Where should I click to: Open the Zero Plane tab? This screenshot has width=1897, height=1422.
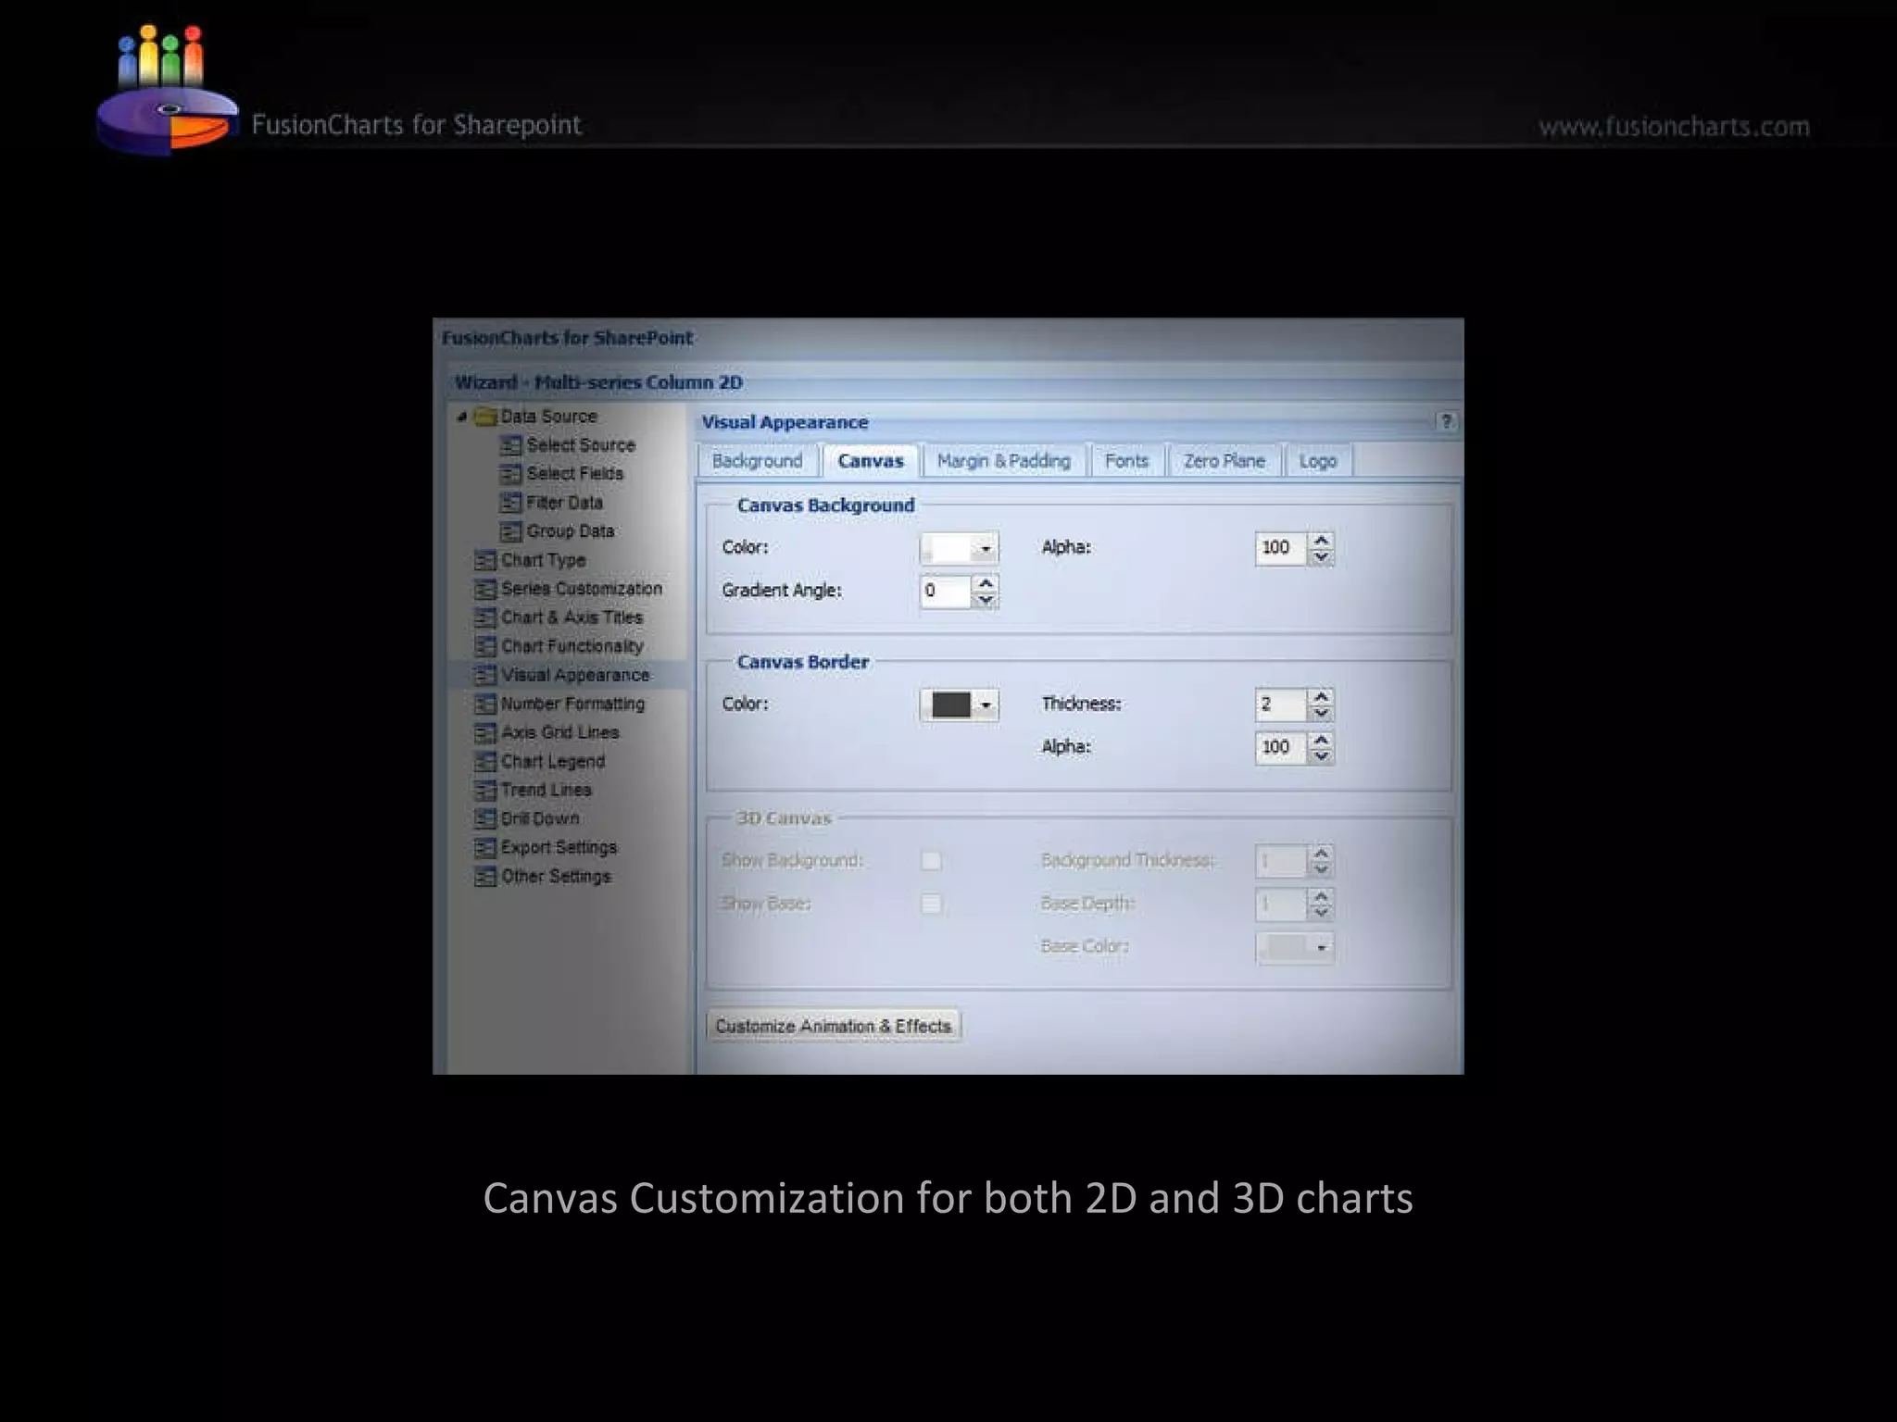pyautogui.click(x=1225, y=461)
